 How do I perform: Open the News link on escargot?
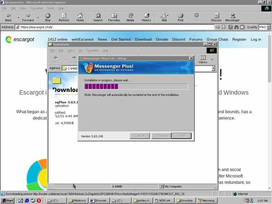[102, 39]
